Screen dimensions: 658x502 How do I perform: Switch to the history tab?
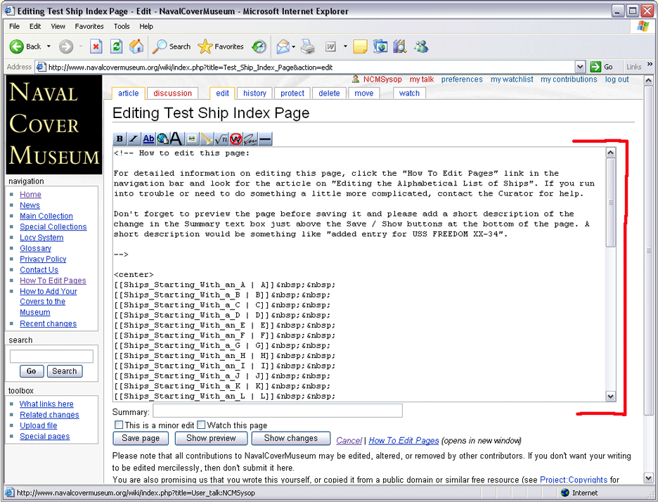coord(254,93)
